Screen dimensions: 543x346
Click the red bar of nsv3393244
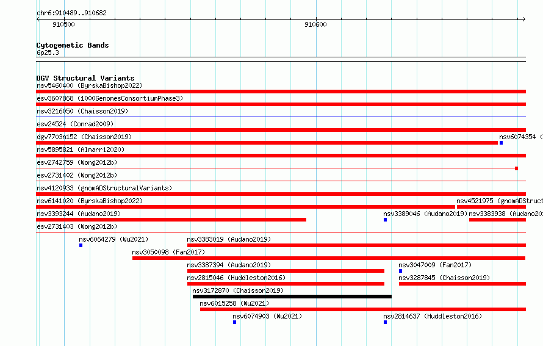171,220
